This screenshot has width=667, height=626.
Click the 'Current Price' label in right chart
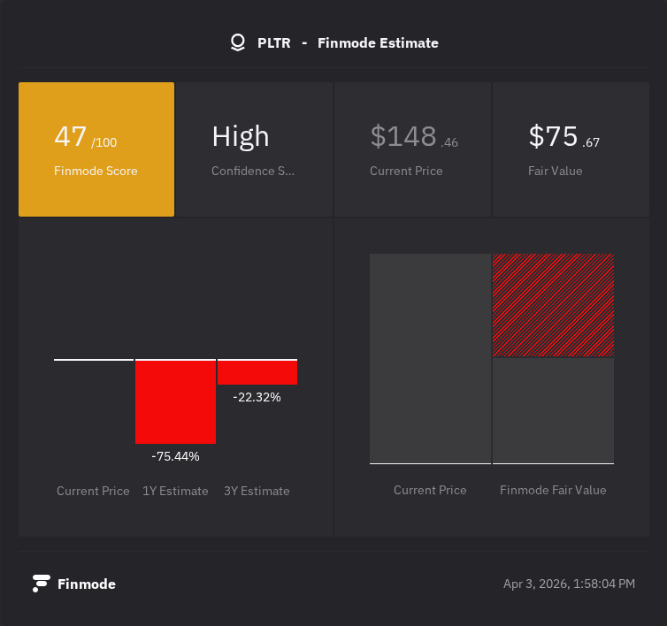click(x=430, y=491)
